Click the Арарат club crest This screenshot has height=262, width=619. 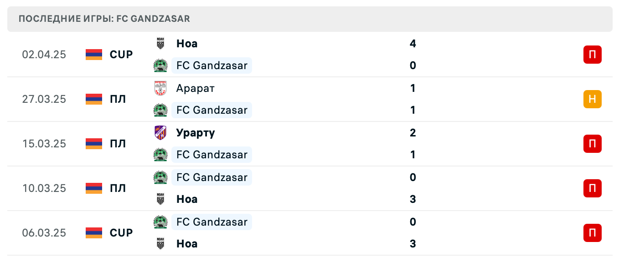160,88
